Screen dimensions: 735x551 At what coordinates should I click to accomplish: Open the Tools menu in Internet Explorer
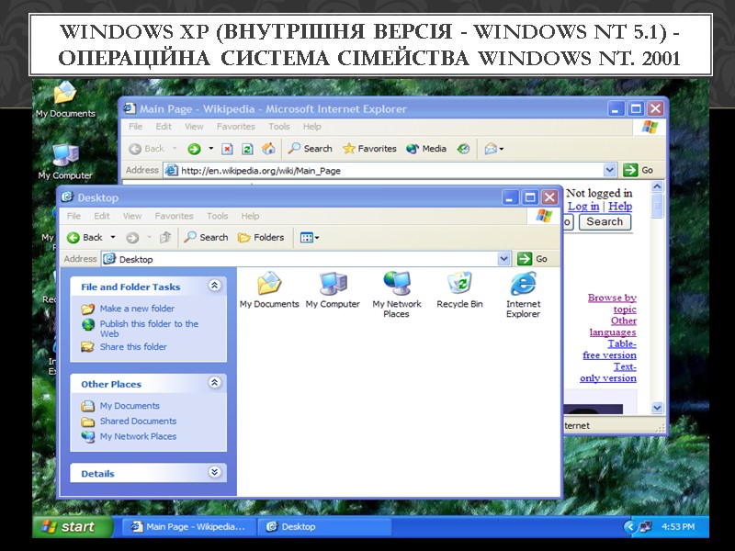click(x=278, y=127)
